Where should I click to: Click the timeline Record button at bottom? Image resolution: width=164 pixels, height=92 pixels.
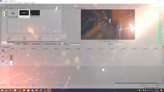click(x=11, y=85)
